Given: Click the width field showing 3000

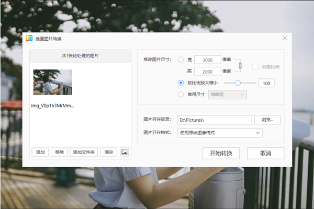Looking at the screenshot, I should point(208,60).
